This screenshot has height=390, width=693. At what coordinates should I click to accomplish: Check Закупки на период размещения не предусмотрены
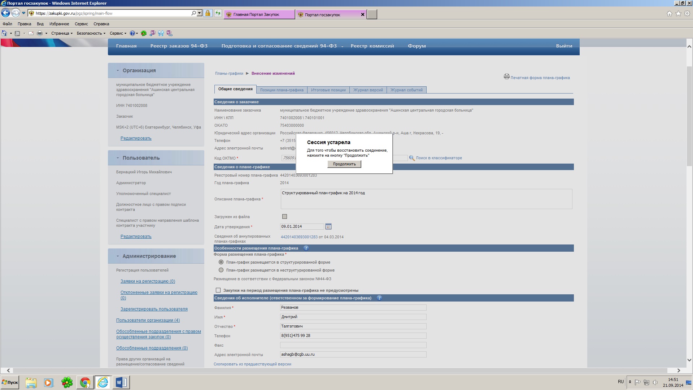tap(218, 290)
